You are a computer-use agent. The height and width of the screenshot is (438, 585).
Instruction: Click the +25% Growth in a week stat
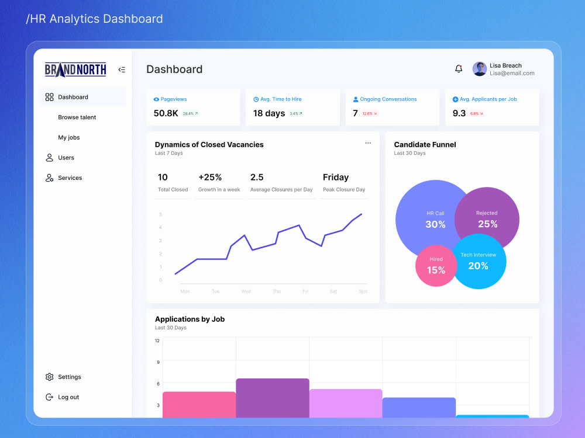coord(219,182)
